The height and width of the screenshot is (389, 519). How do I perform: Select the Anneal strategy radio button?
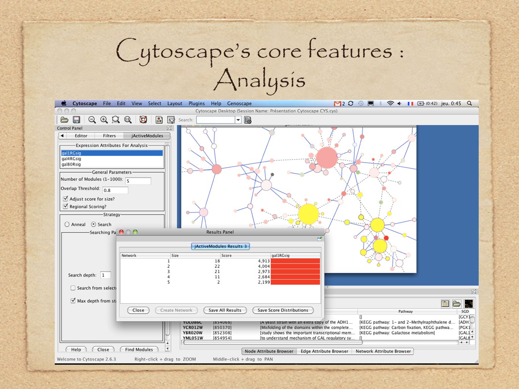point(67,225)
